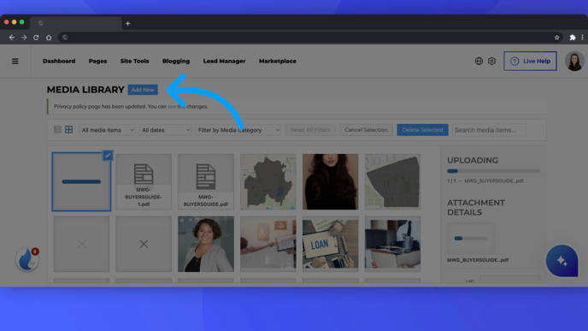Screen dimensions: 588x331
Task: Select the second broken X thumbnail
Action: click(144, 244)
